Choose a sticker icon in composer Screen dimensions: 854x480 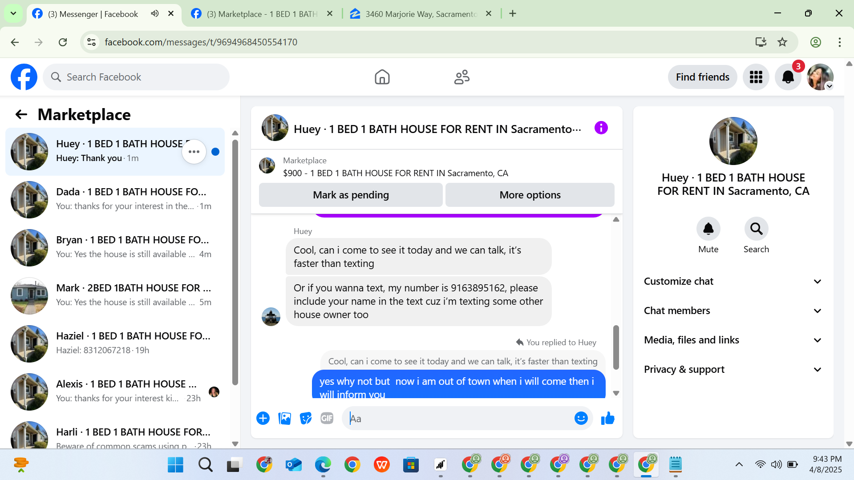click(x=306, y=418)
